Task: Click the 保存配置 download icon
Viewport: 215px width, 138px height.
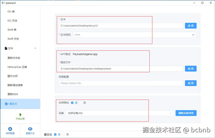Action: click(10, 129)
